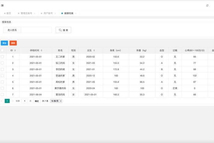
Task: Click the orange 删除 button
Action: tap(13, 43)
